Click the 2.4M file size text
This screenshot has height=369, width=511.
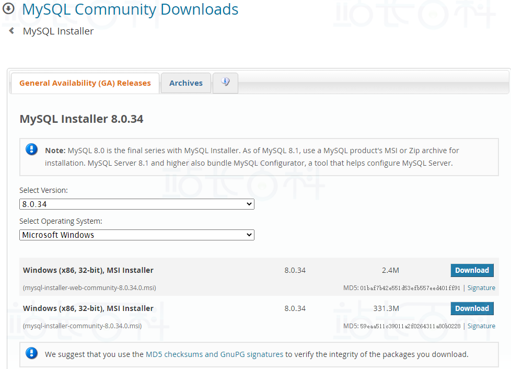point(390,270)
